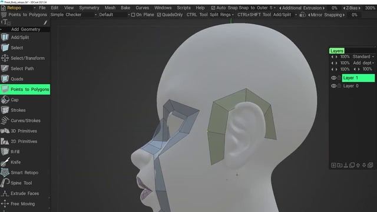Open the Help menu
Image resolution: width=377 pixels, height=212 pixels.
point(200,8)
